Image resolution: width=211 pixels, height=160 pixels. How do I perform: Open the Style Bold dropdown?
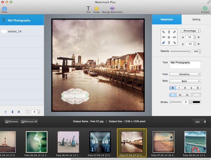point(185,81)
